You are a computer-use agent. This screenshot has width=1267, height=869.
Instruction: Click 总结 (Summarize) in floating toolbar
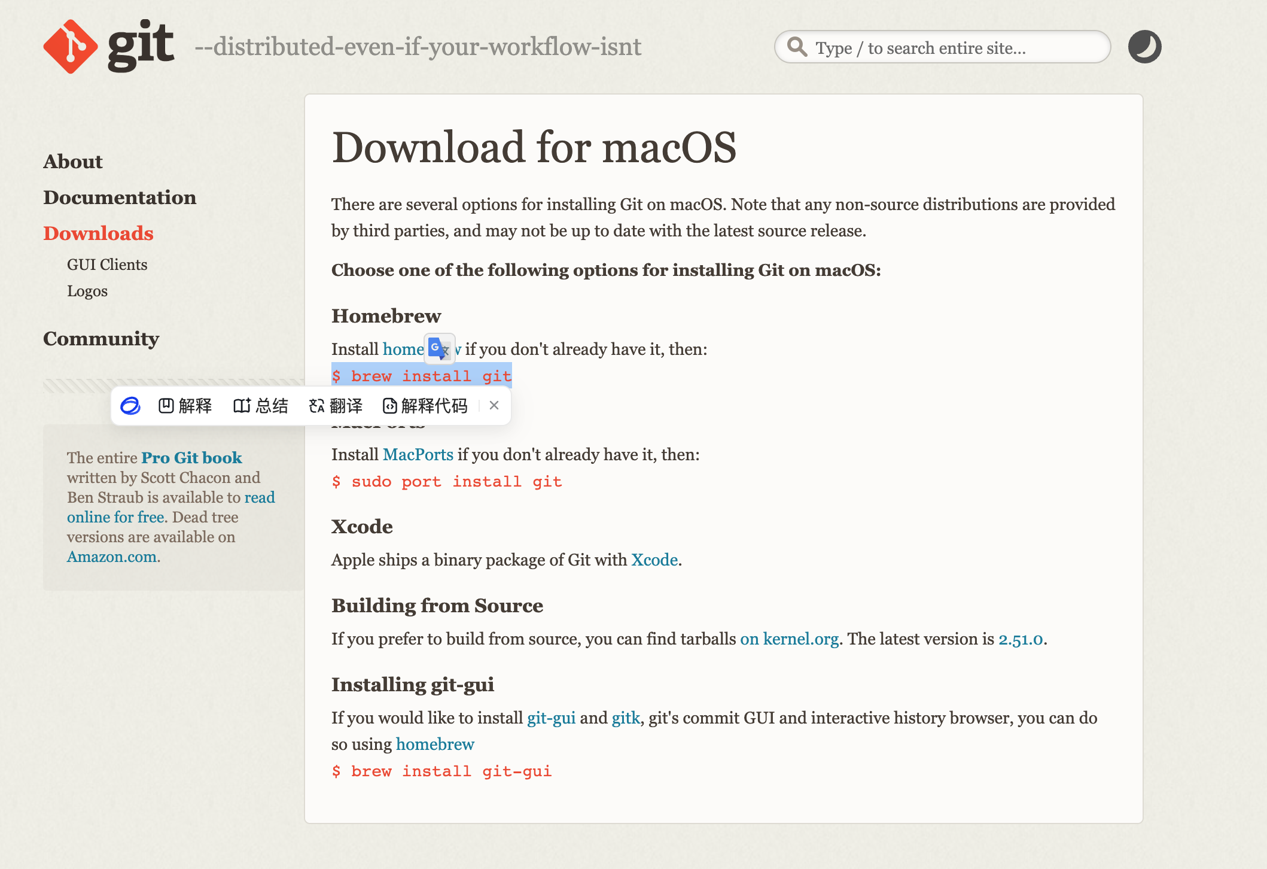coord(260,406)
